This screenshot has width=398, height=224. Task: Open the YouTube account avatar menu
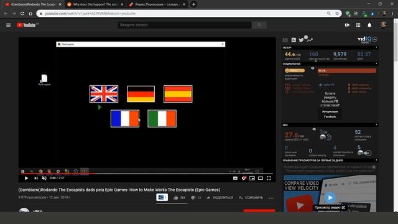[383, 25]
